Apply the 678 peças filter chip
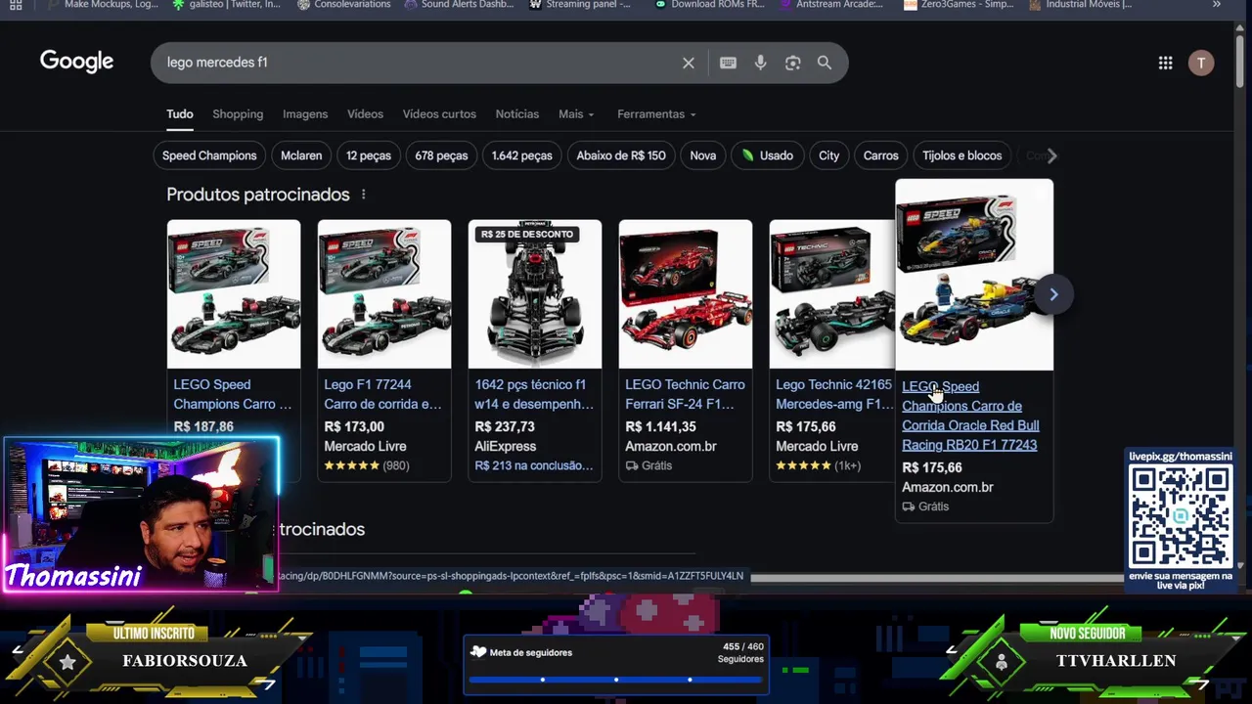Viewport: 1252px width, 704px height. tap(441, 155)
